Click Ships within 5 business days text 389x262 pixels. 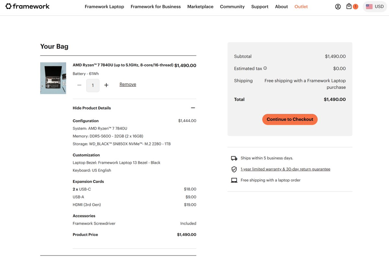[x=267, y=158]
